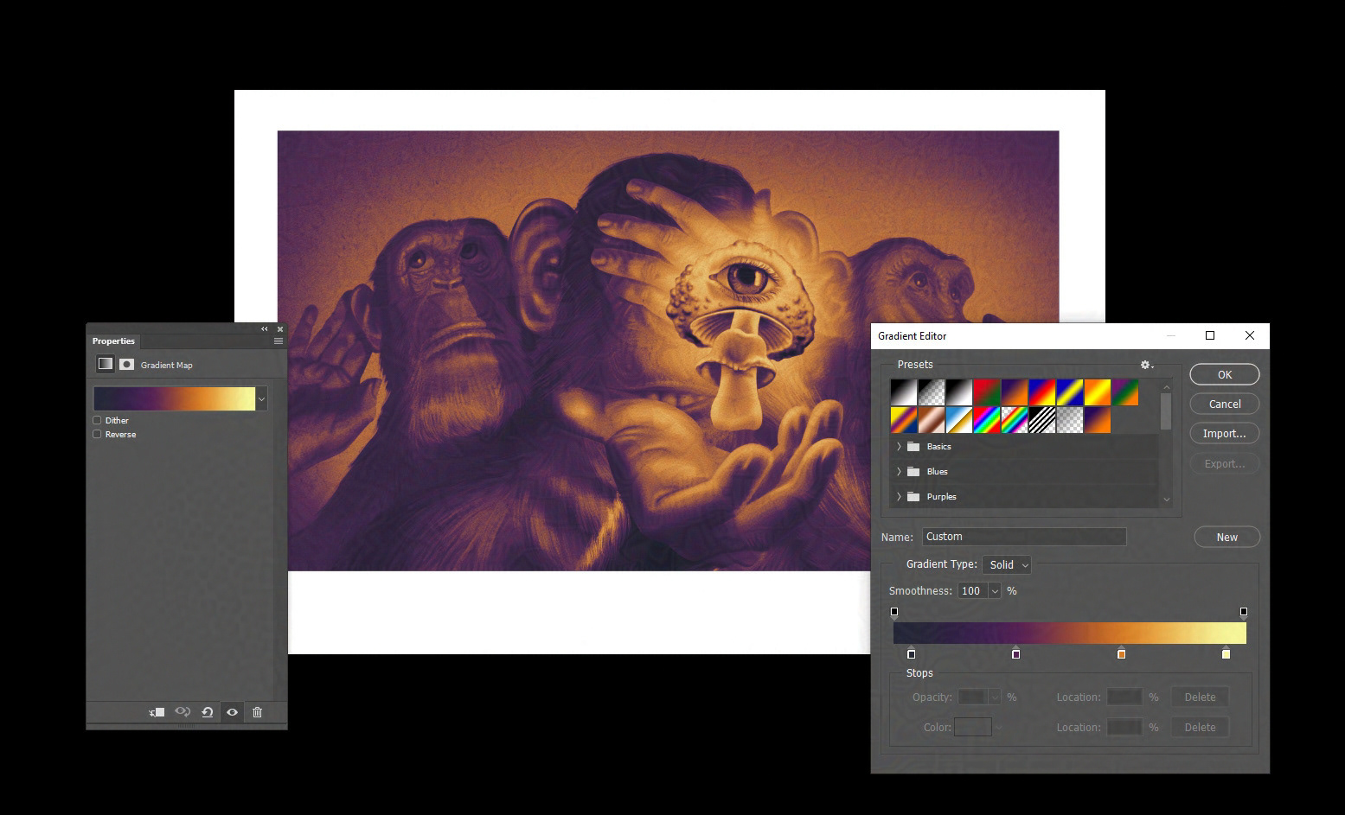
Task: Maximize the Gradient Editor window
Action: click(1210, 335)
